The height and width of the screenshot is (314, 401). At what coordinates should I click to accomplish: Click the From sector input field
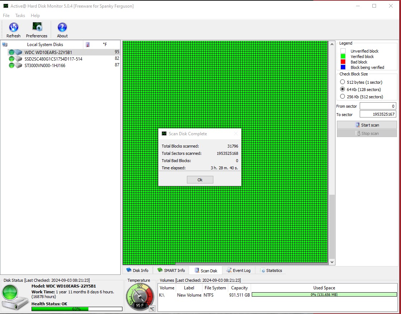(377, 106)
